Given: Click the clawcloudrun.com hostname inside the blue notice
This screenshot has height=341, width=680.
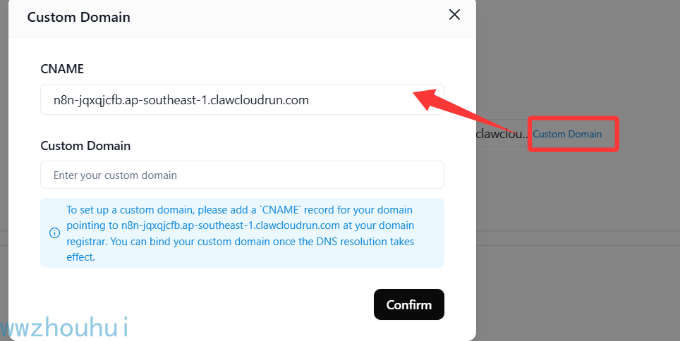Looking at the screenshot, I should click(x=230, y=225).
